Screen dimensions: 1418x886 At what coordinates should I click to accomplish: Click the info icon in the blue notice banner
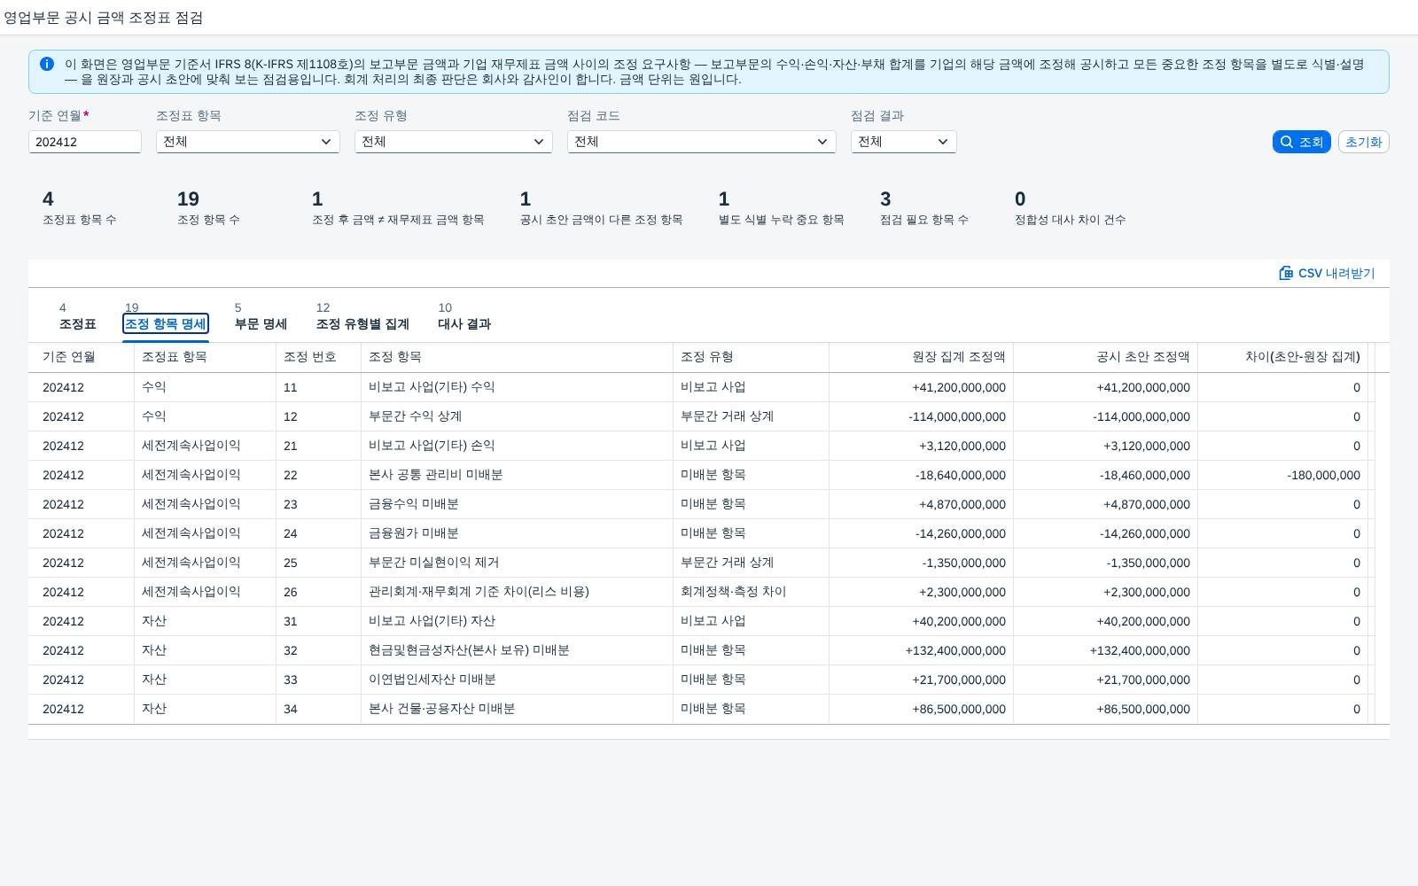(47, 64)
